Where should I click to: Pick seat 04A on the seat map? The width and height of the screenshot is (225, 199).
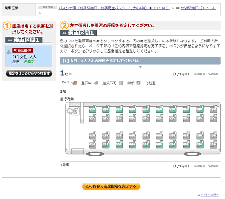(133, 144)
